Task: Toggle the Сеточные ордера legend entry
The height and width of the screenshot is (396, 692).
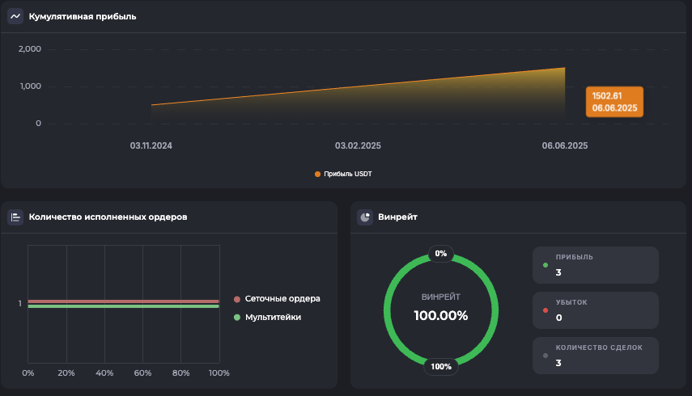Action: 277,298
